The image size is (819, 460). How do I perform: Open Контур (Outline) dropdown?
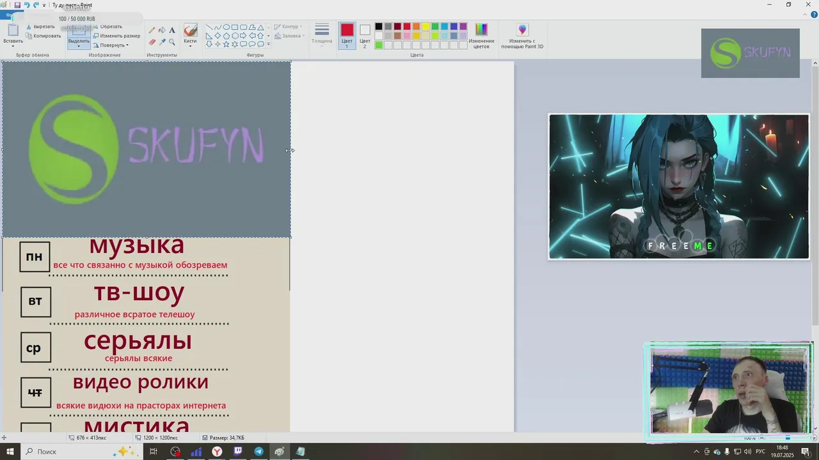point(287,27)
